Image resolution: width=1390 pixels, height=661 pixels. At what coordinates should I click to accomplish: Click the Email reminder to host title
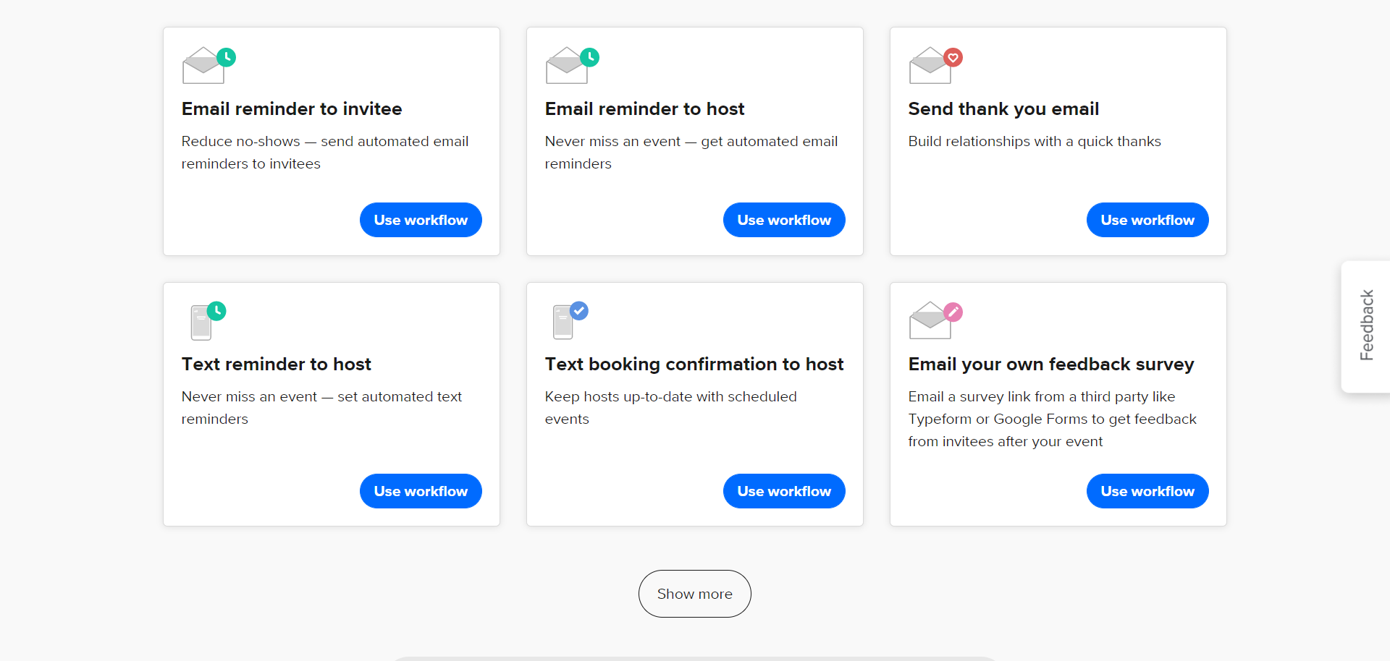point(644,109)
